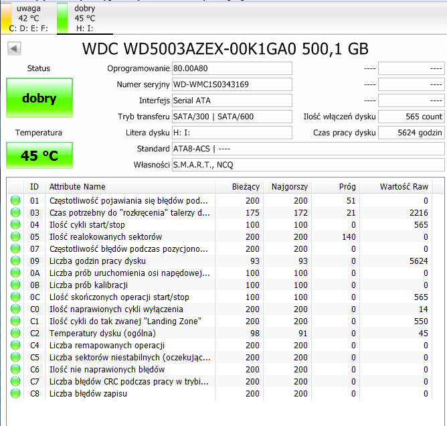
Task: Click the green status dot for attribute 03
Action: coord(15,212)
